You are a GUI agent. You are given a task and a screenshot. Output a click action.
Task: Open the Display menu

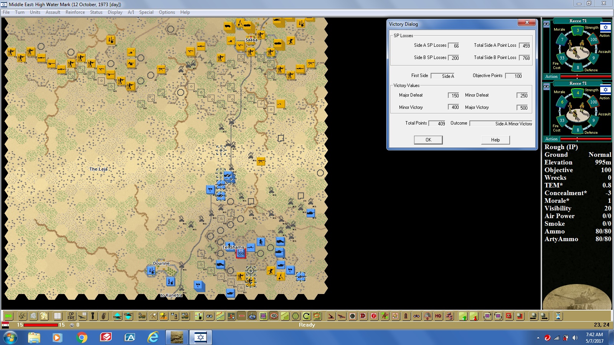[115, 12]
